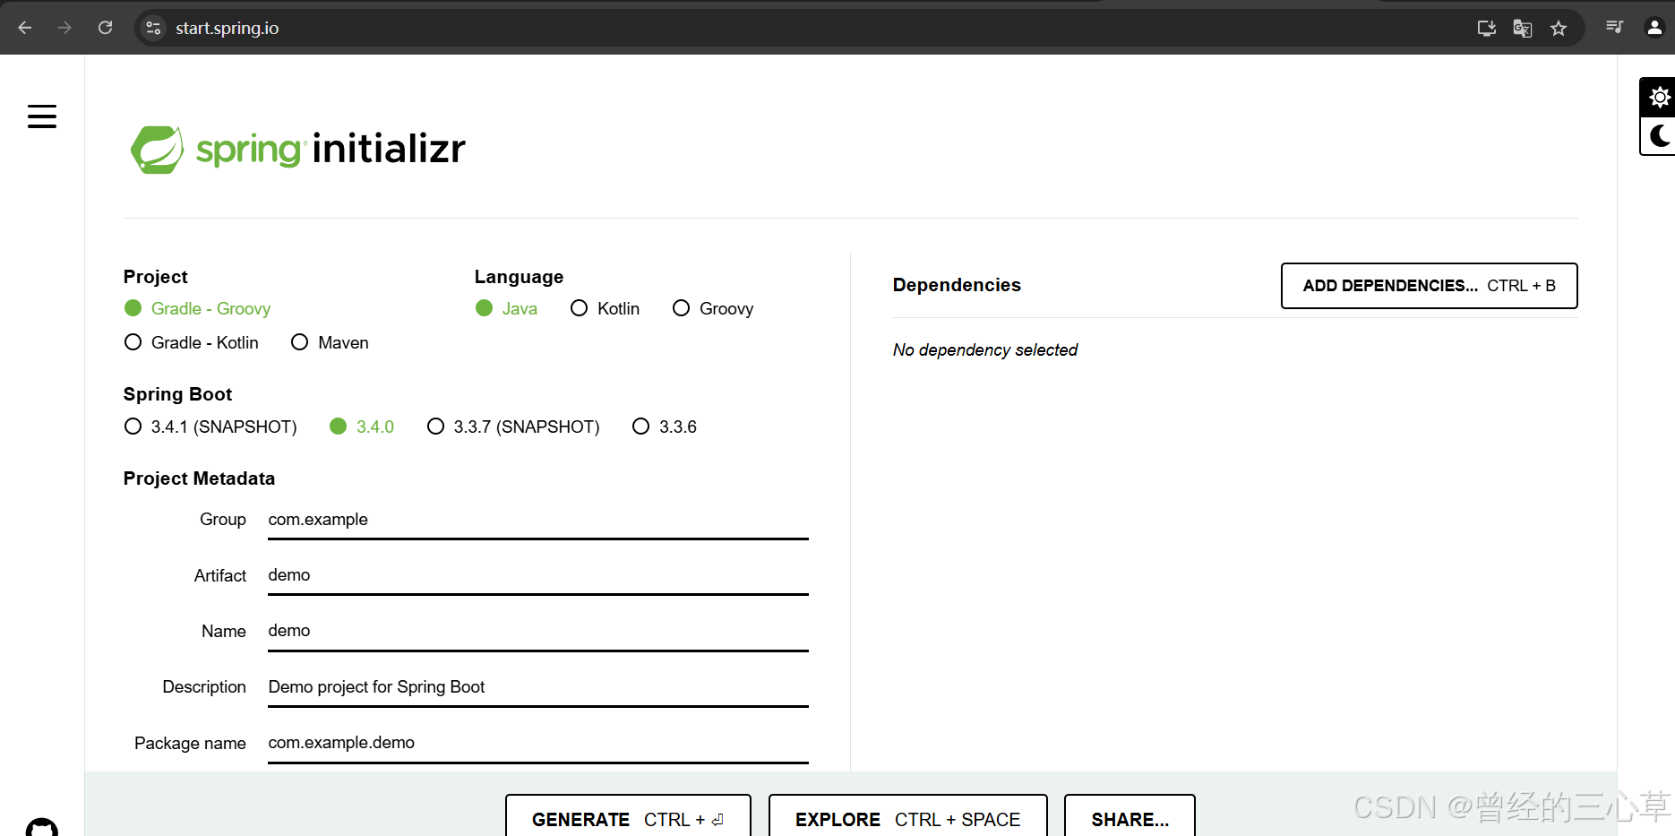Click the 'No dependency selected' text

coord(984,349)
